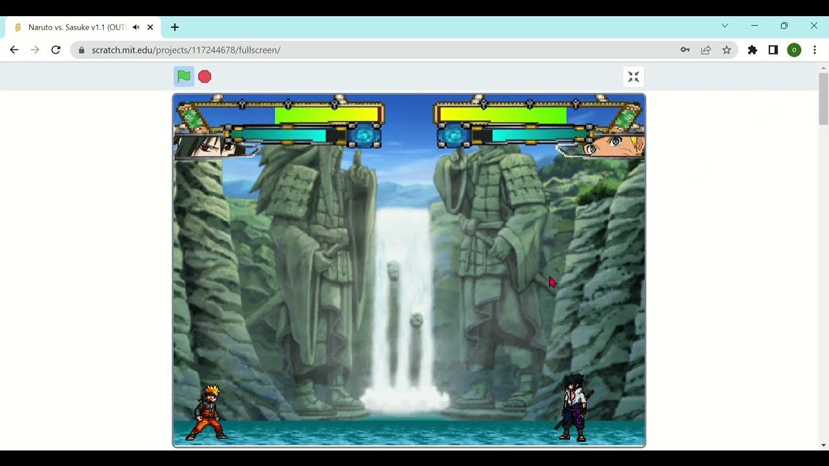The width and height of the screenshot is (829, 466).
Task: Bookmark this page with the star icon
Action: pos(727,50)
